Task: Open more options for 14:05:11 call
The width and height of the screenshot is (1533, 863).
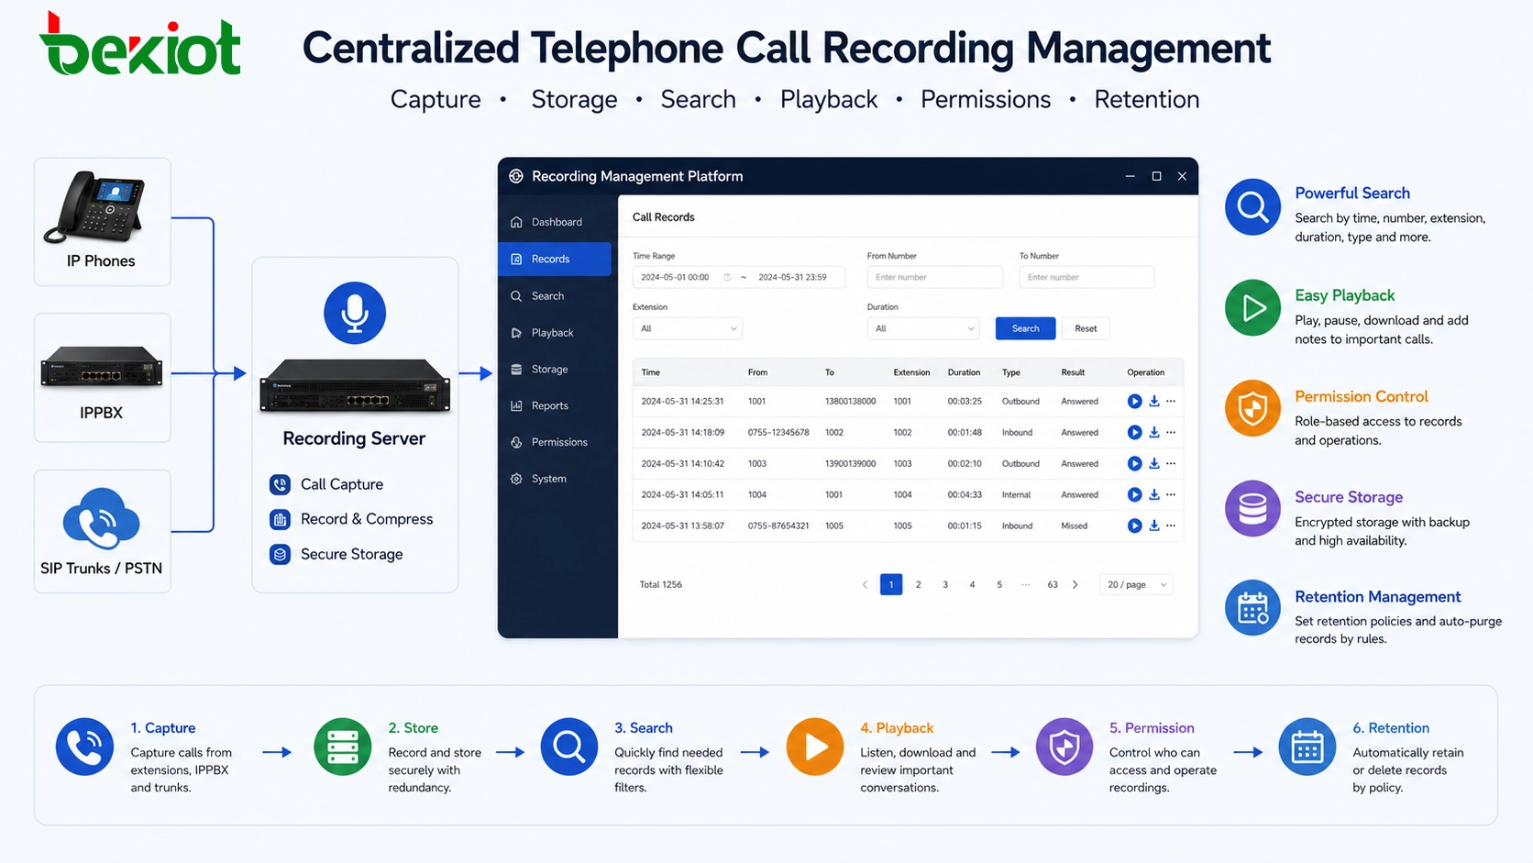Action: click(x=1171, y=494)
